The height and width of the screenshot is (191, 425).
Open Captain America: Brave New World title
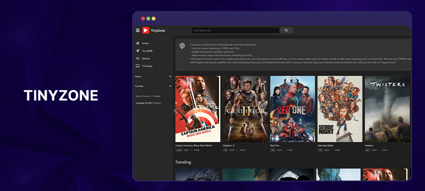point(194,146)
